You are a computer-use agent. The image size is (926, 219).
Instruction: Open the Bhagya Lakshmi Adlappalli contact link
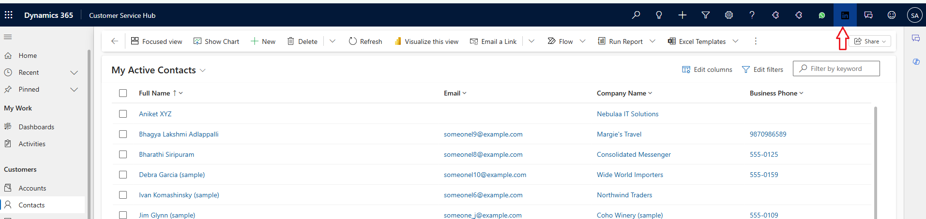179,134
